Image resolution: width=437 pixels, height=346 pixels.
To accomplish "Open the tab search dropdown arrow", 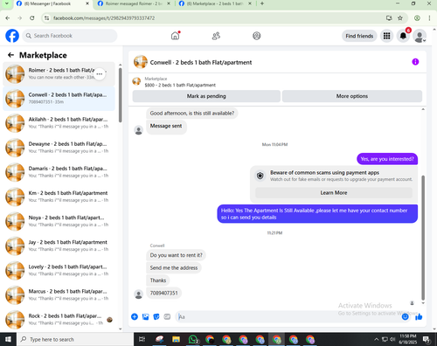I will (6, 3).
